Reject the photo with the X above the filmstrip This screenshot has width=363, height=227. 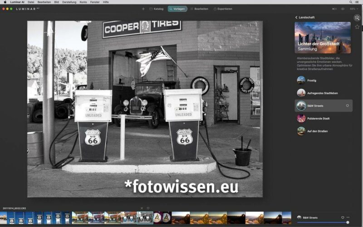pos(142,208)
